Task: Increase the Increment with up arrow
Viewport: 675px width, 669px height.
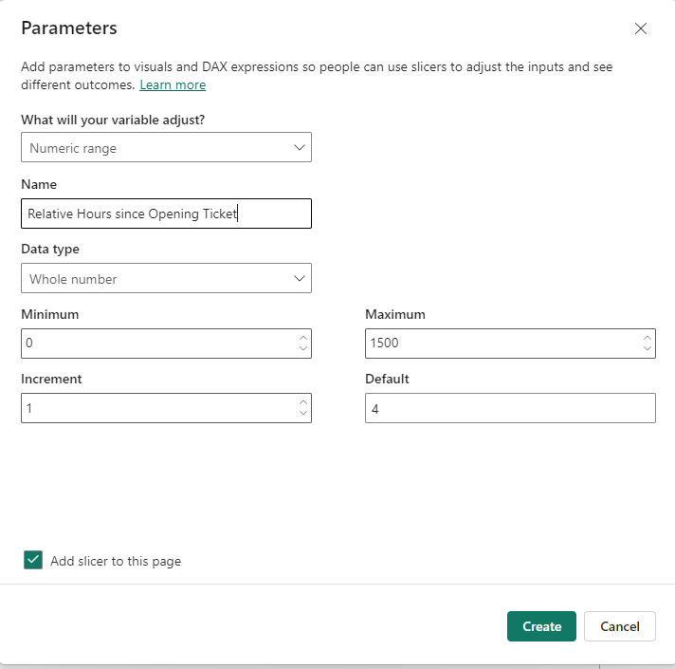Action: click(x=302, y=402)
